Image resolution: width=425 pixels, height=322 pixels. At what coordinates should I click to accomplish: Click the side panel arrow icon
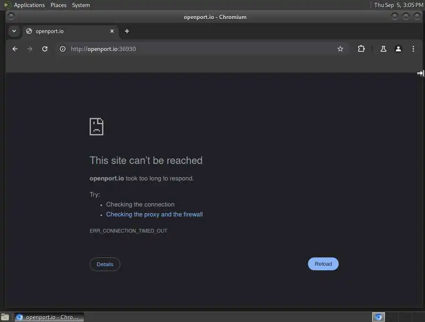pyautogui.click(x=420, y=73)
